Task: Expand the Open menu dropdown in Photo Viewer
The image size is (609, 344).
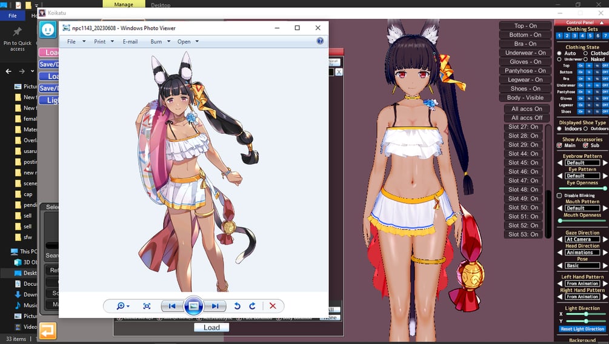Action: pos(197,41)
